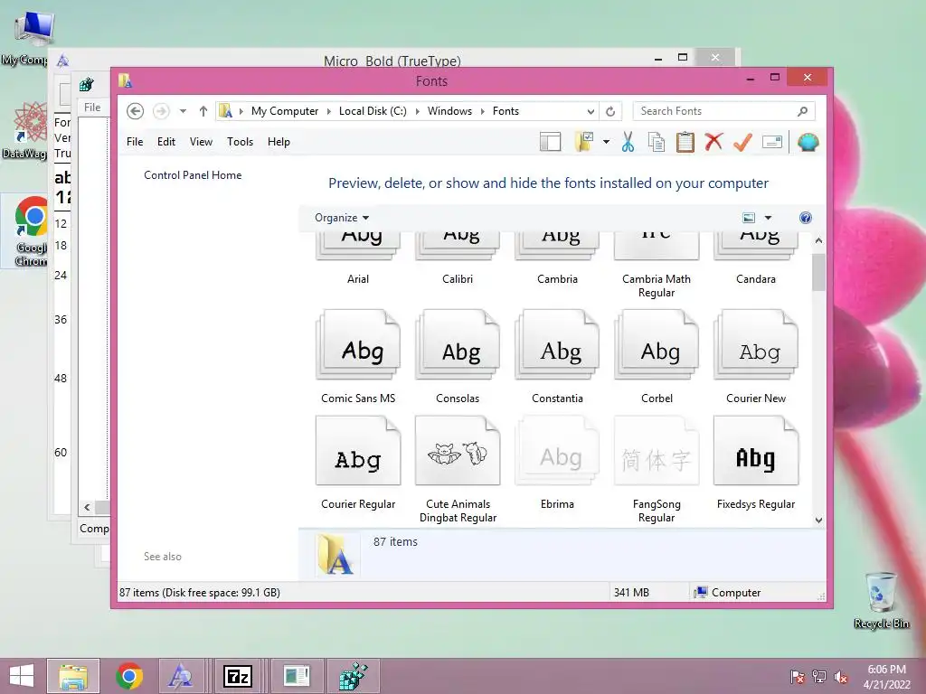Select the Ebrima font
The height and width of the screenshot is (694, 926).
pos(557,464)
